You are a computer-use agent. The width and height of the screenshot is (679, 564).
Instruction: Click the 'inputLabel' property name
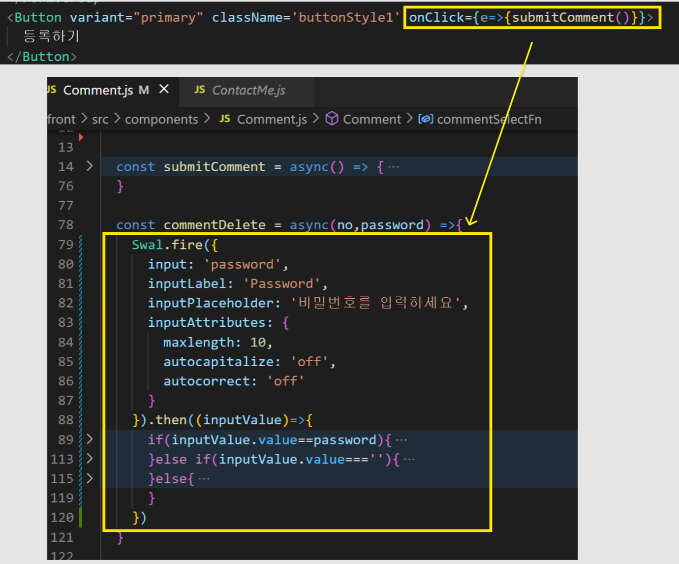(187, 283)
